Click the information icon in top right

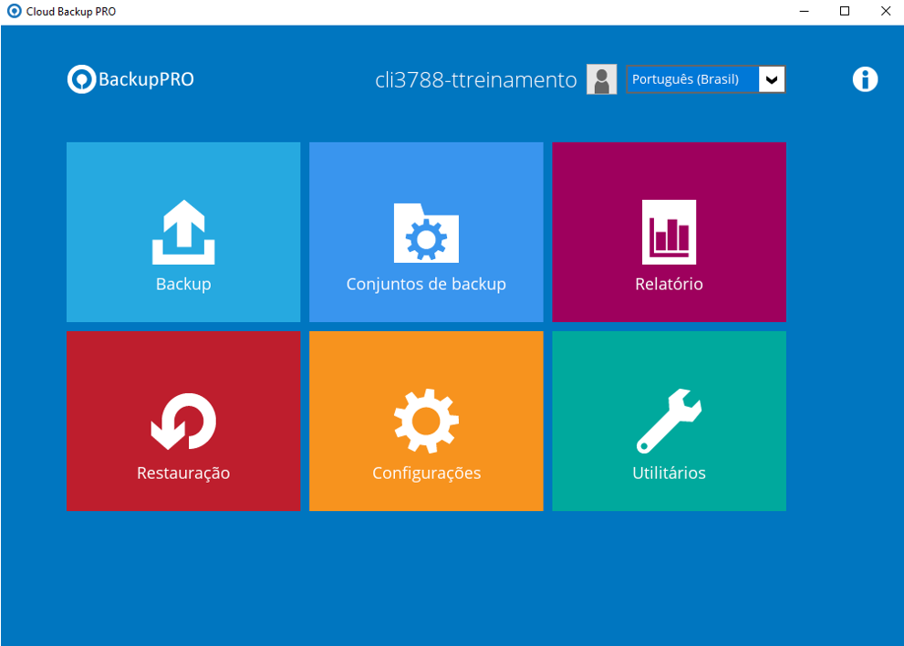(x=865, y=79)
